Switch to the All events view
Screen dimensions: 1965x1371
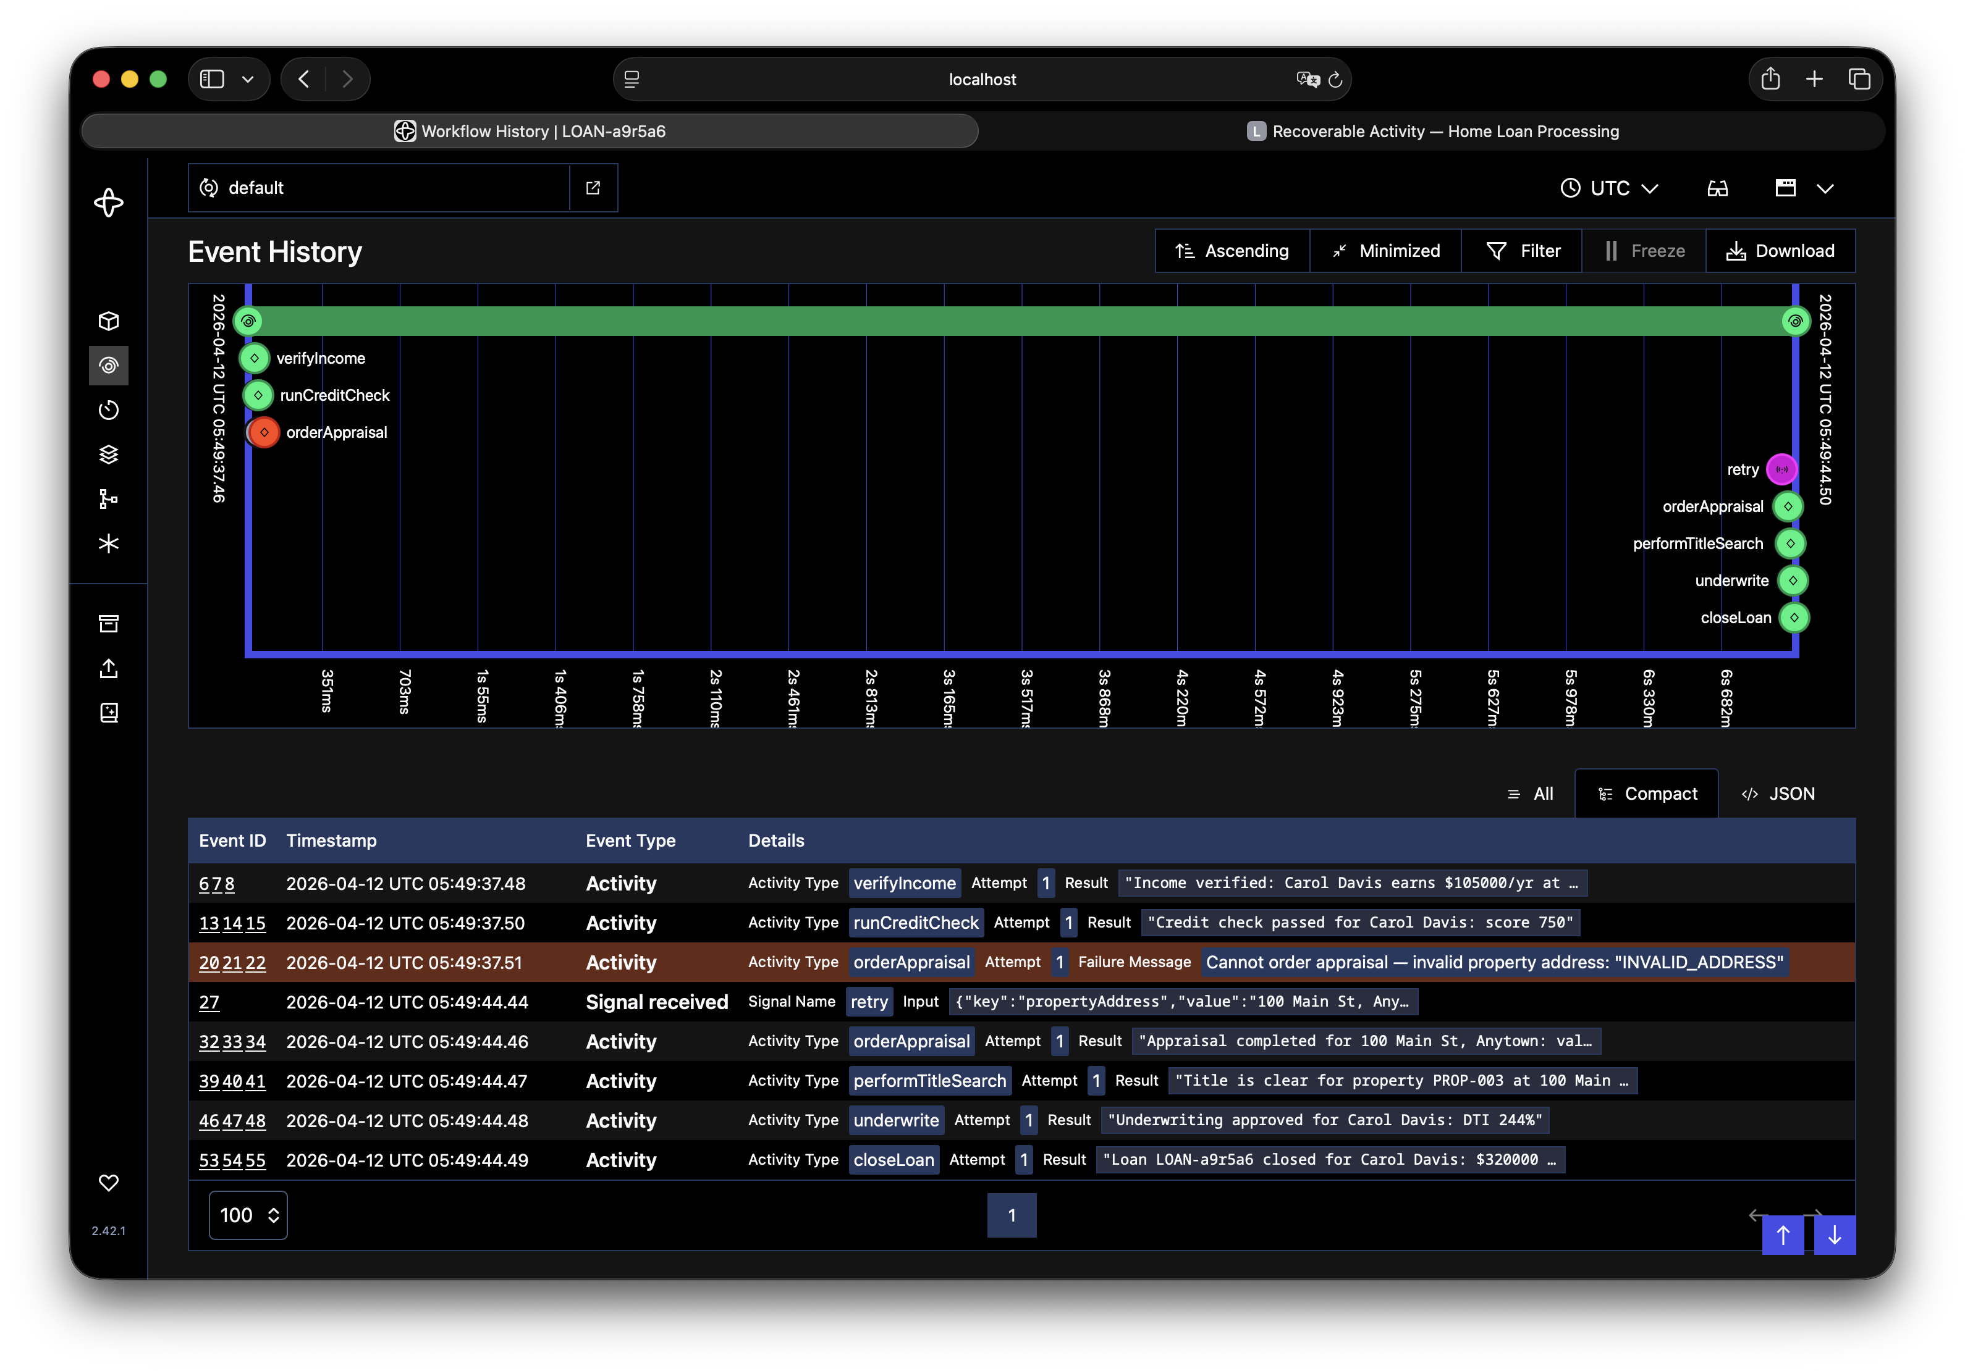[x=1530, y=794]
